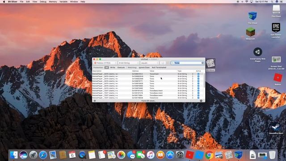Open red Roblox app in the Dock
Viewport: 286px width, 161px height.
pyautogui.click(x=189, y=155)
